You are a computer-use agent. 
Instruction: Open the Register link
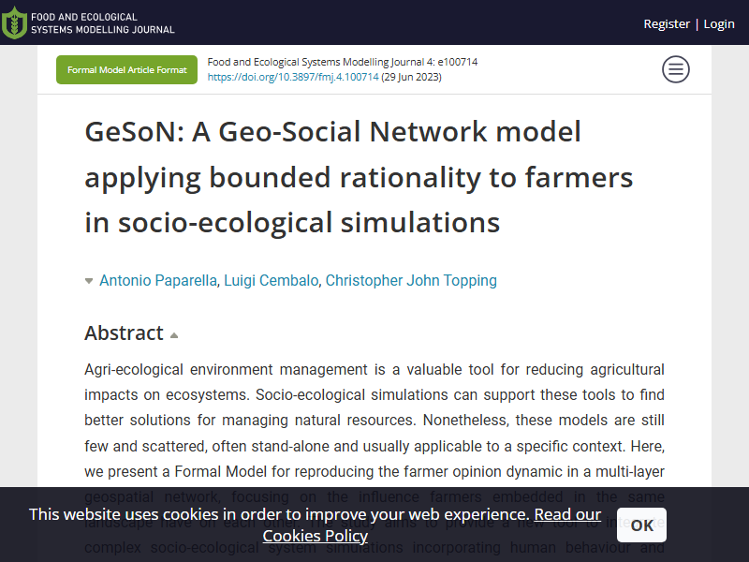[x=667, y=24]
